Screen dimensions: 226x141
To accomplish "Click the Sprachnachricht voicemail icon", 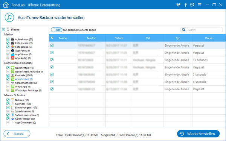I will (x=13, y=83).
